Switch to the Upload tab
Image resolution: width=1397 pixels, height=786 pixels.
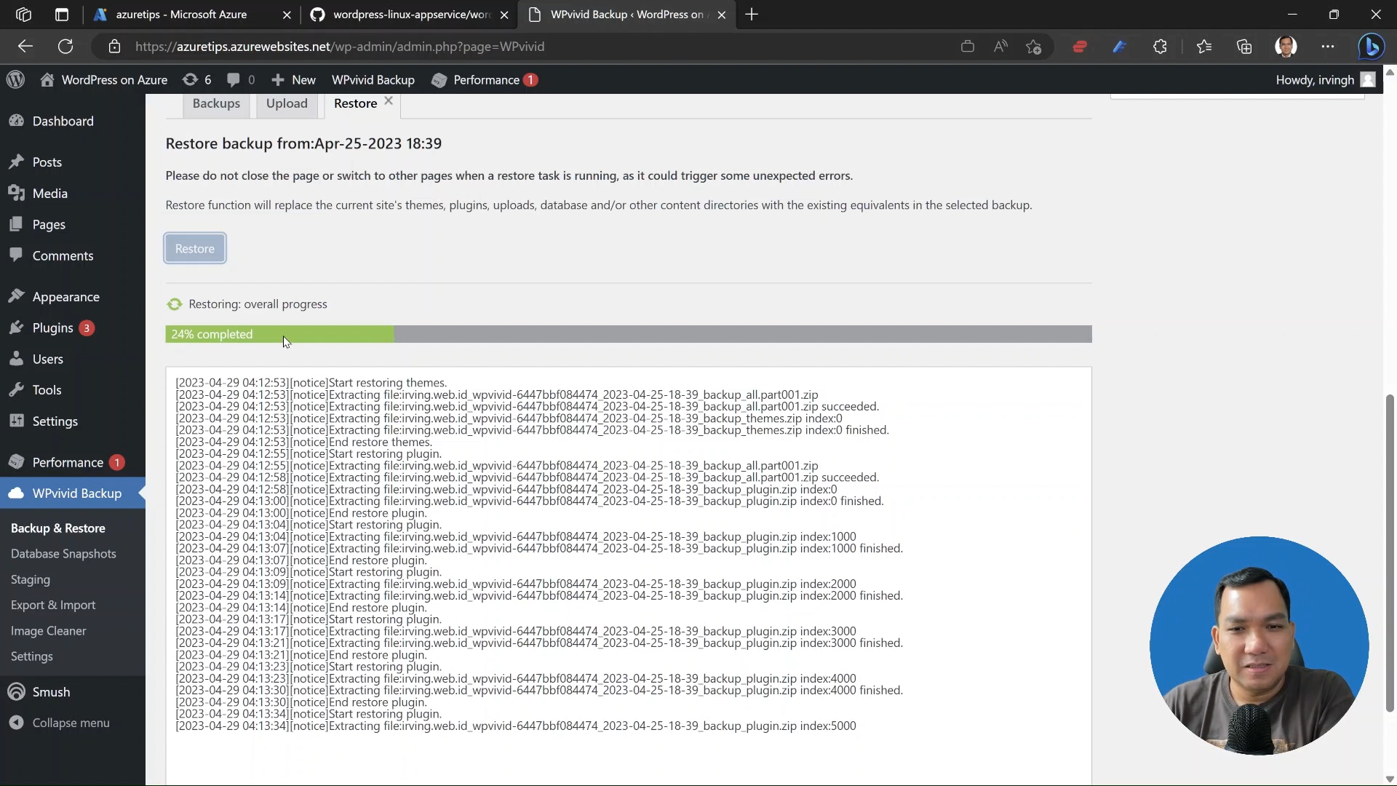287,103
